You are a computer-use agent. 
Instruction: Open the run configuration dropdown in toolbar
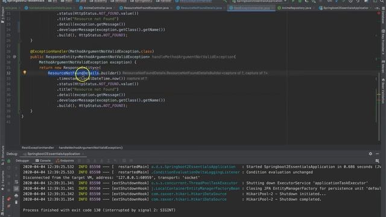260,1
